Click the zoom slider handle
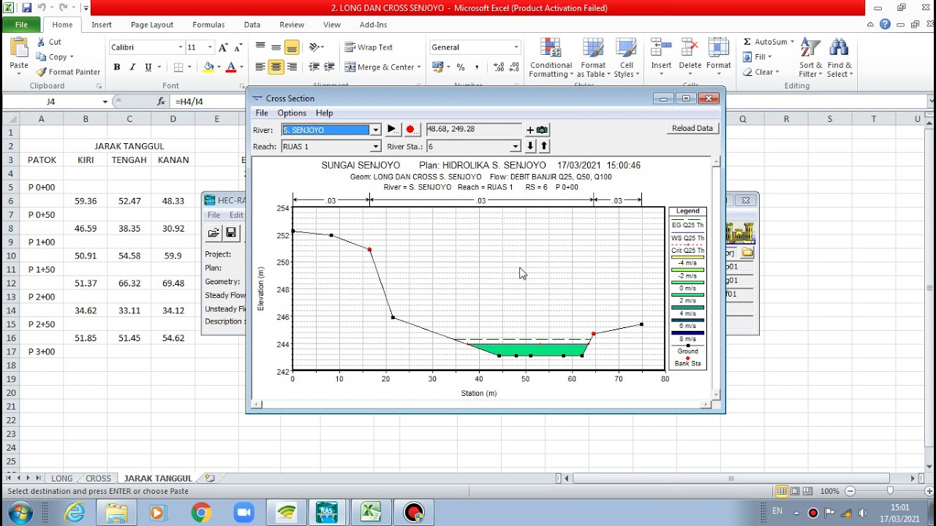Image resolution: width=936 pixels, height=526 pixels. pyautogui.click(x=890, y=491)
